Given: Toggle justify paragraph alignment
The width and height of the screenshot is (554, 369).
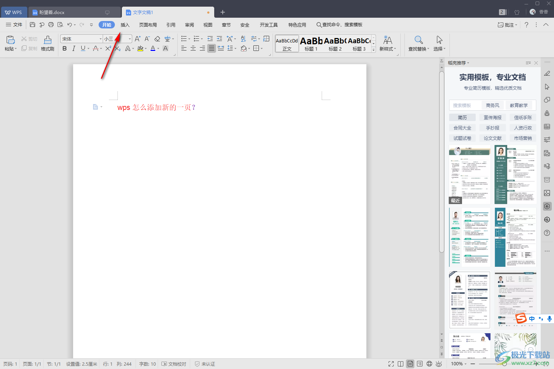Looking at the screenshot, I should (212, 48).
